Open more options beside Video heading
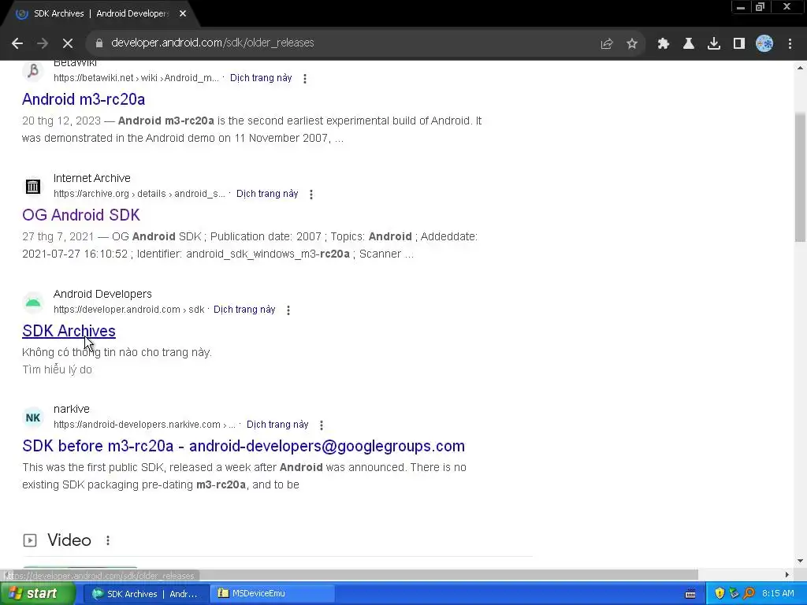Screen dimensions: 807x605 [x=108, y=540]
